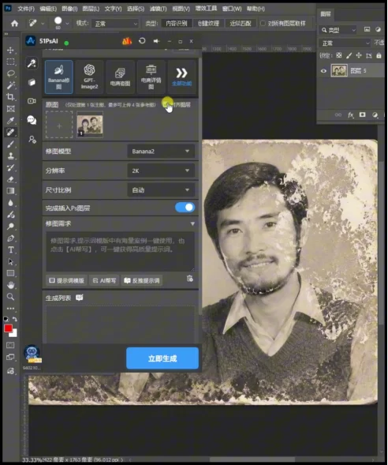Toggle Quick Mask mode icon
Viewport: 388px width, 465px height.
pyautogui.click(x=10, y=345)
